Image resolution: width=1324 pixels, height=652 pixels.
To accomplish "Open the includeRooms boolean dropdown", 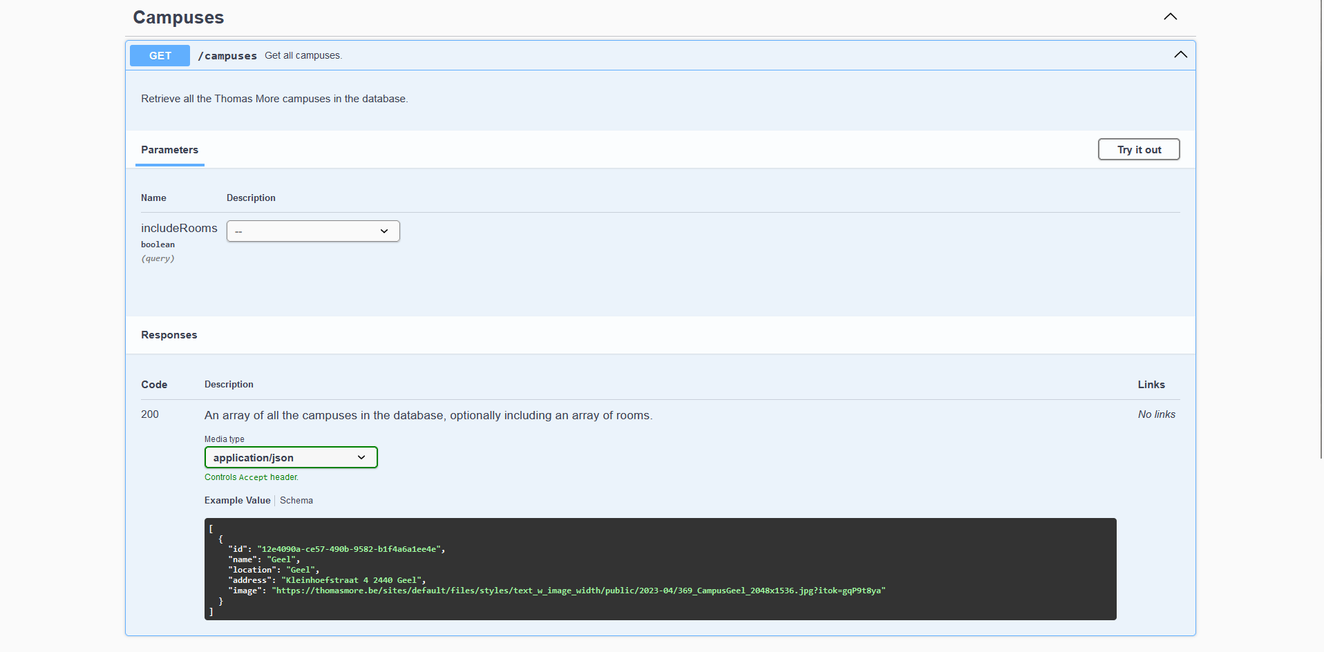I will click(312, 231).
